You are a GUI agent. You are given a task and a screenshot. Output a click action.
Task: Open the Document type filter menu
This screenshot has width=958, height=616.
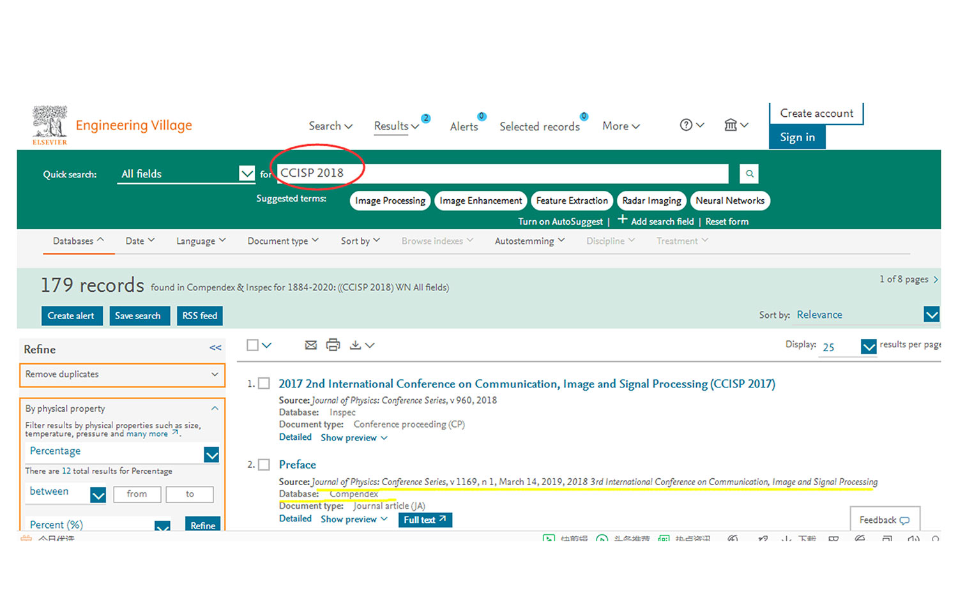(x=282, y=241)
